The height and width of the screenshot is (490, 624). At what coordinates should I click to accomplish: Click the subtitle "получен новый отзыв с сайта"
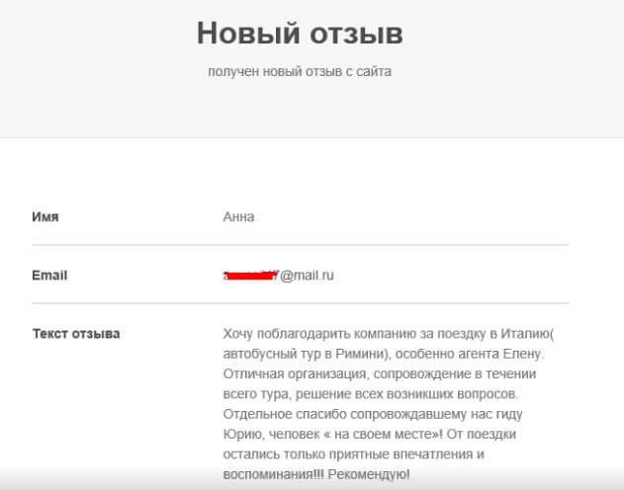tap(300, 72)
